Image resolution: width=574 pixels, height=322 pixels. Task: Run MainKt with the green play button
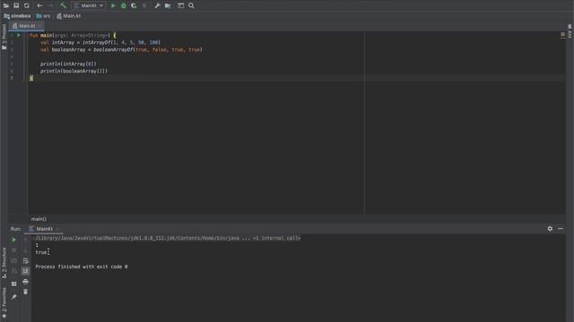pos(113,5)
